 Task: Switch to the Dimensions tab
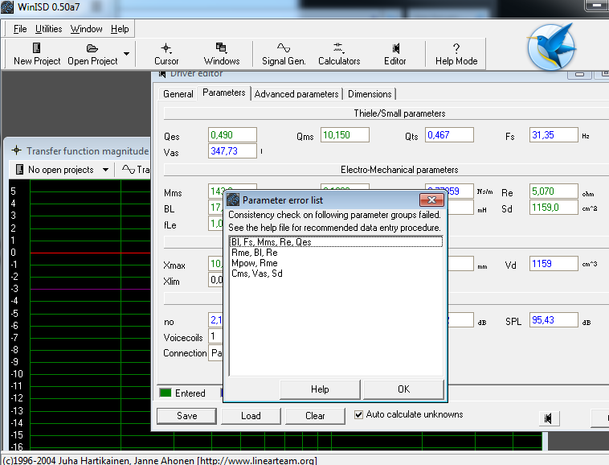pos(370,94)
